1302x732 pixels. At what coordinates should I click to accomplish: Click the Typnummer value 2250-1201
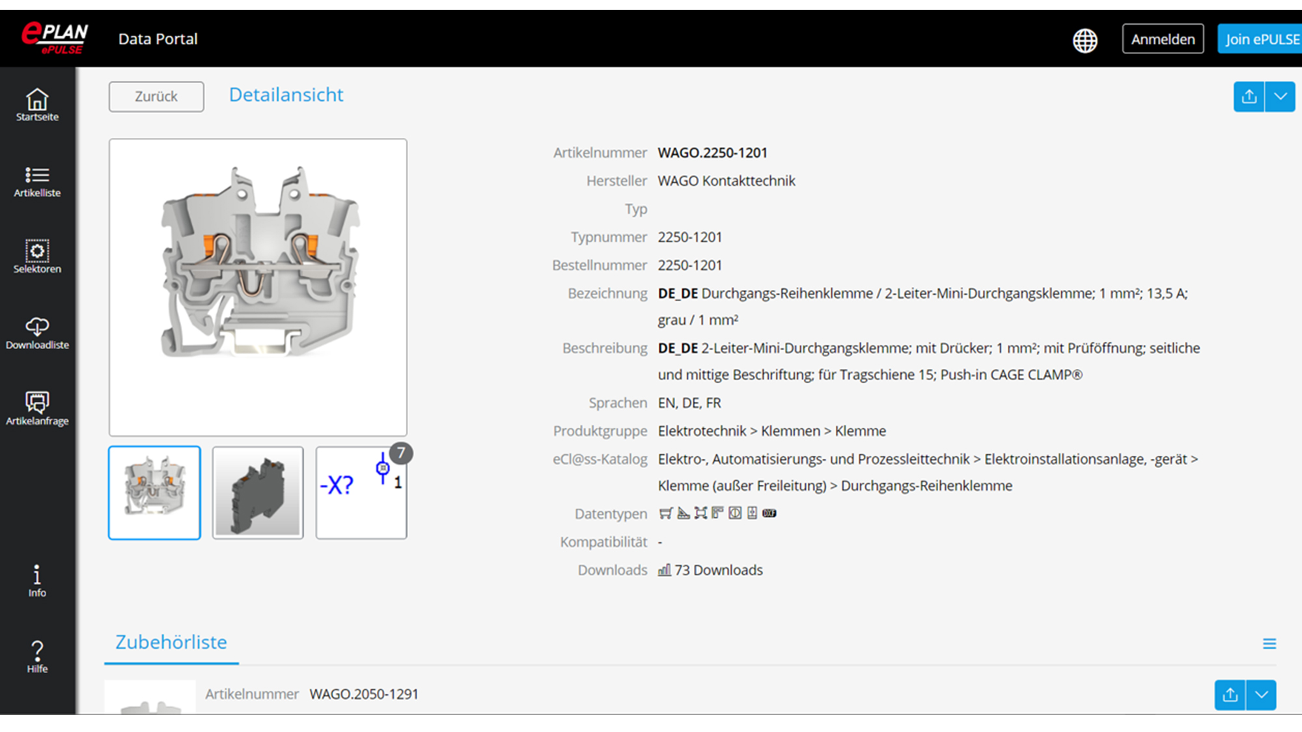(690, 237)
